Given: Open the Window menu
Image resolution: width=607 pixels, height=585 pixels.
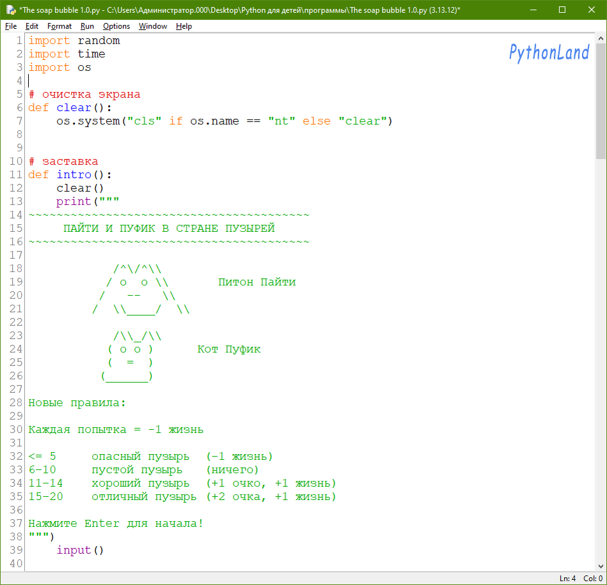Looking at the screenshot, I should tap(153, 26).
